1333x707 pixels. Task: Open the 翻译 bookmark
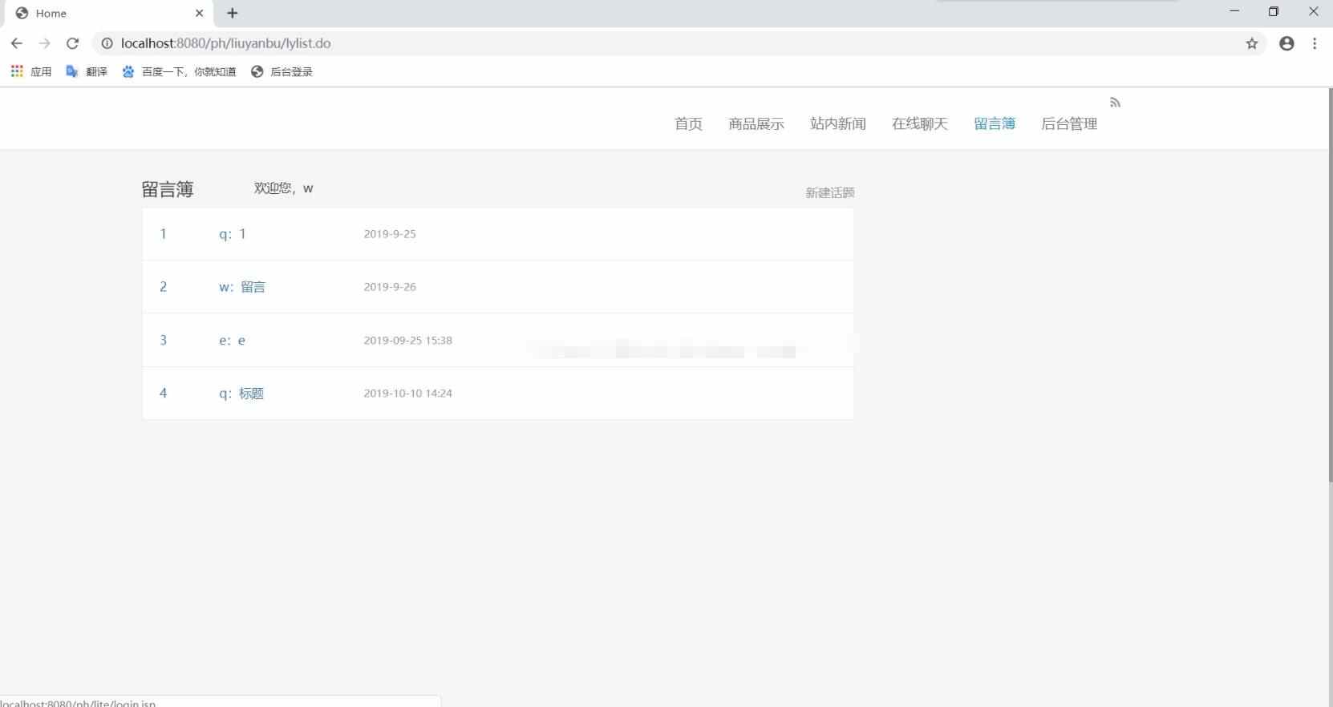point(87,71)
